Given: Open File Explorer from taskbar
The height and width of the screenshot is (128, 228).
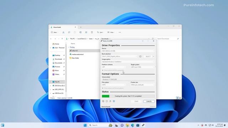Looking at the screenshot, I should [x=127, y=125].
